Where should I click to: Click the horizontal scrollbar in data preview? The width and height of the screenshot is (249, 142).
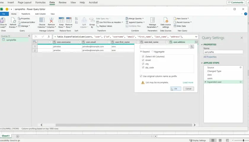(x=124, y=125)
